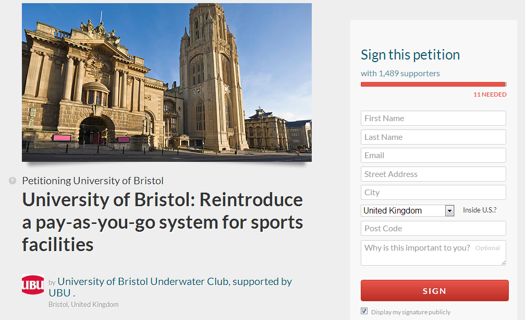Screen dimensions: 525x320
Task: Click the Post Code field
Action: tap(433, 228)
